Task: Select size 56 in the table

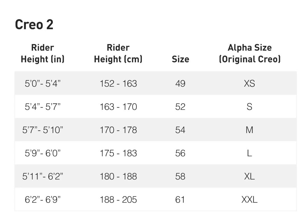Action: coord(180,153)
